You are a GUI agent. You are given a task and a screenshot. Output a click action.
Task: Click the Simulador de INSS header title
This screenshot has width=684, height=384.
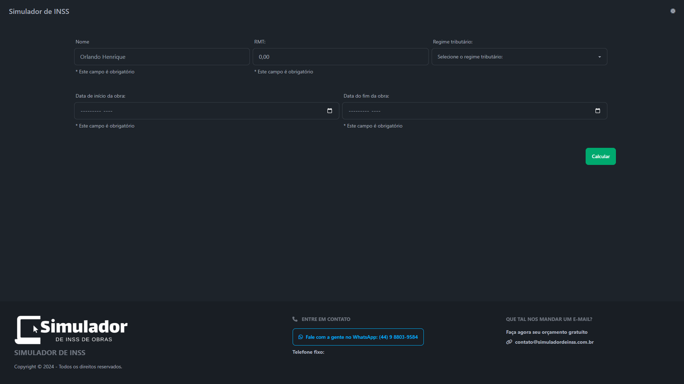pyautogui.click(x=39, y=11)
